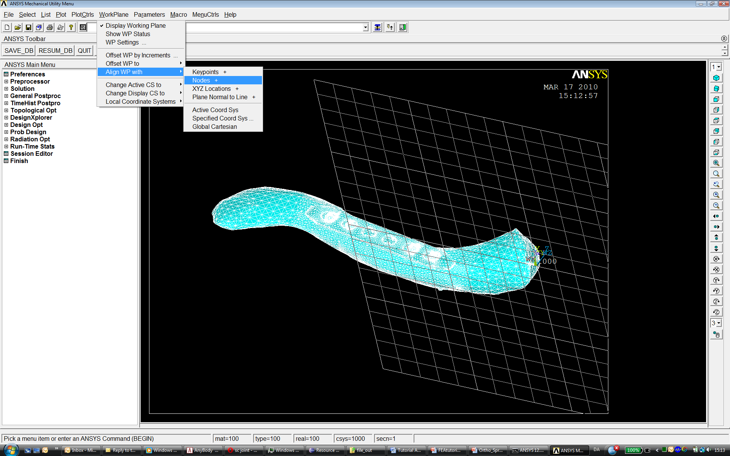Screen dimensions: 730x456
Task: Open WP Settings menu item
Action: click(141, 42)
